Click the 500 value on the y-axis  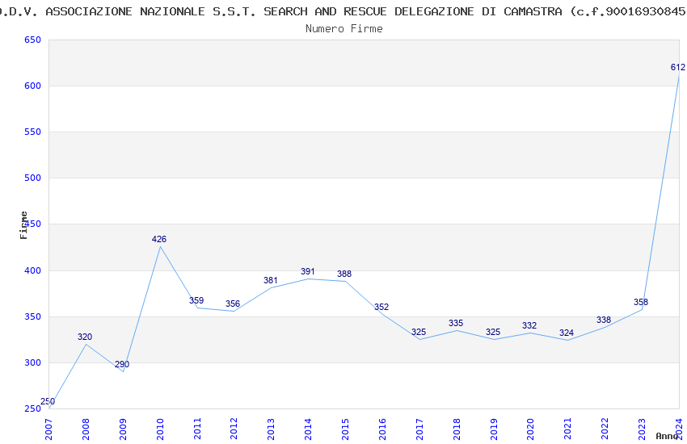(32, 178)
